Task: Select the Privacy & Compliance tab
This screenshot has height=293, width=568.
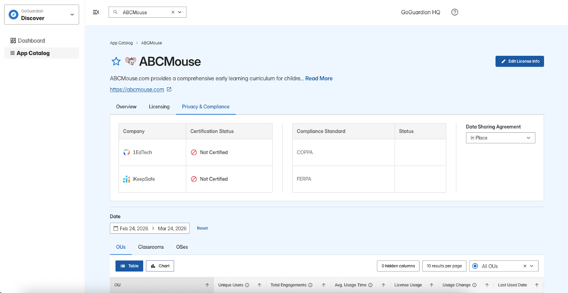Action: (206, 107)
